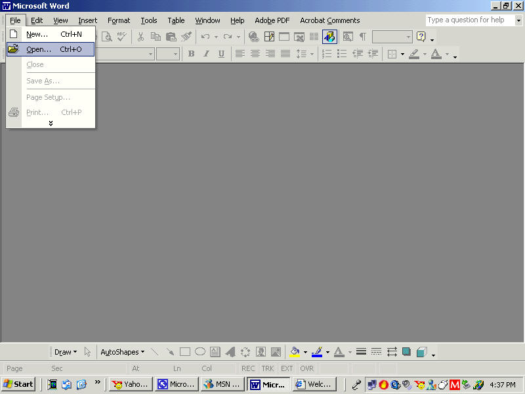
Task: Choose Open... in the File menu
Action: [x=51, y=49]
